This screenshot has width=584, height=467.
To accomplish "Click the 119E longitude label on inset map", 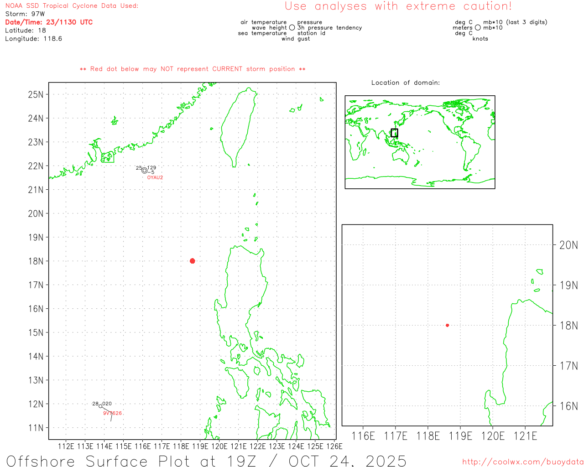I will [460, 436].
